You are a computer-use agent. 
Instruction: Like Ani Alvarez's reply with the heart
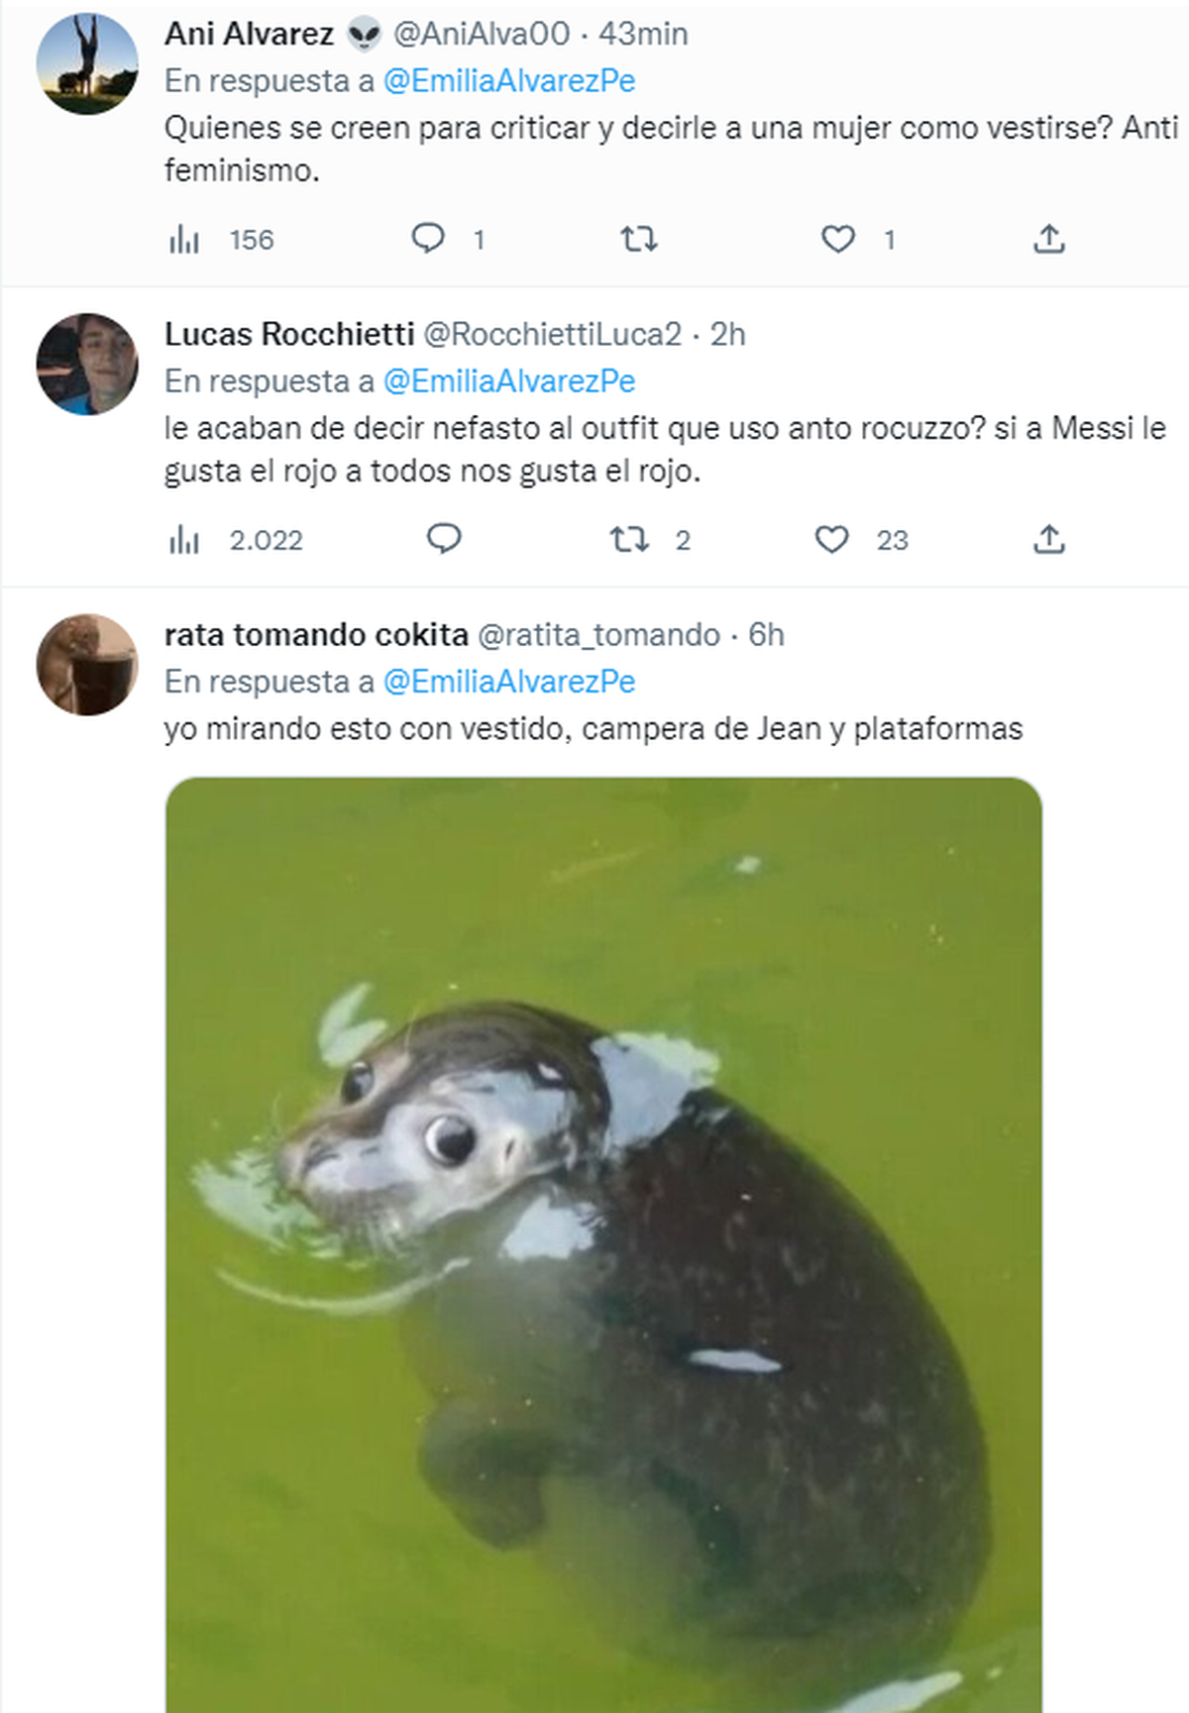click(x=838, y=240)
